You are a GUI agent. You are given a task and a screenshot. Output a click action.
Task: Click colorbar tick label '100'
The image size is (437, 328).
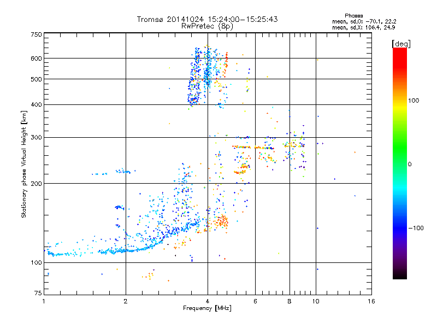414,101
